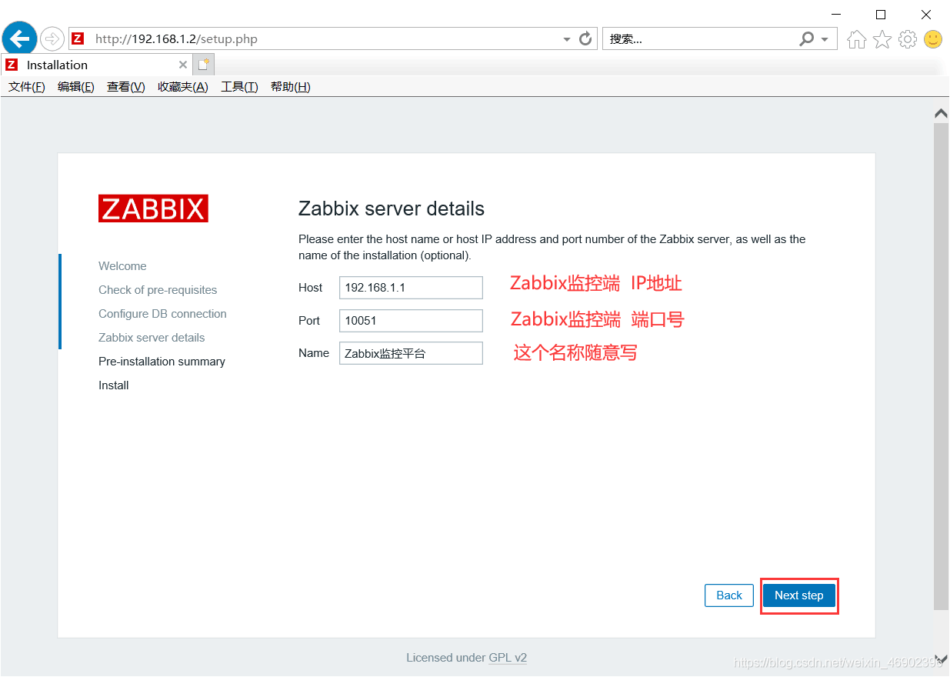Click the page Refresh icon
950x677 pixels.
(x=585, y=38)
